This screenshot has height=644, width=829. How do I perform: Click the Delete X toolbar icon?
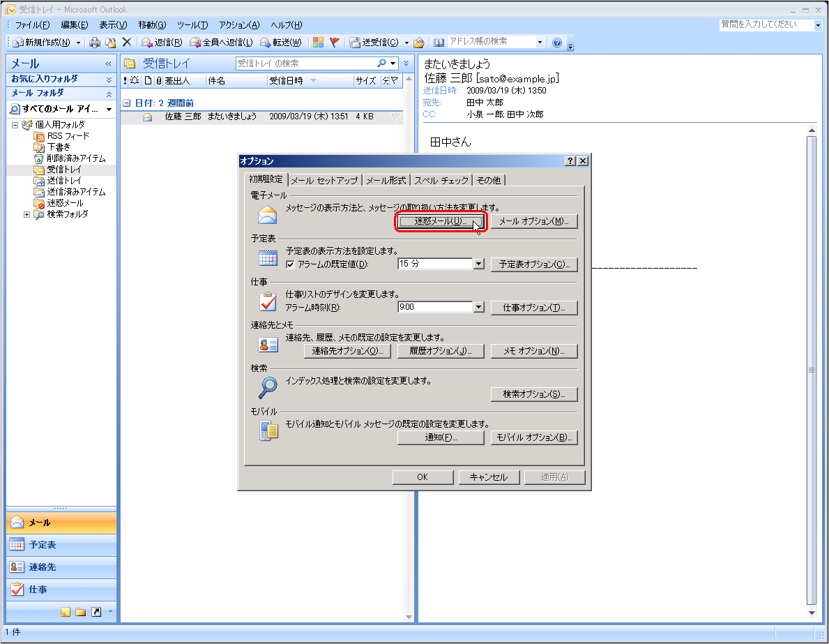(126, 43)
